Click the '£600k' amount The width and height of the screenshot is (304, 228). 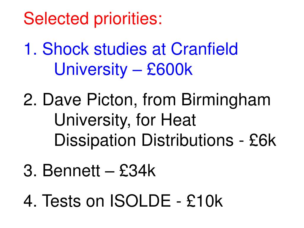tap(170, 69)
